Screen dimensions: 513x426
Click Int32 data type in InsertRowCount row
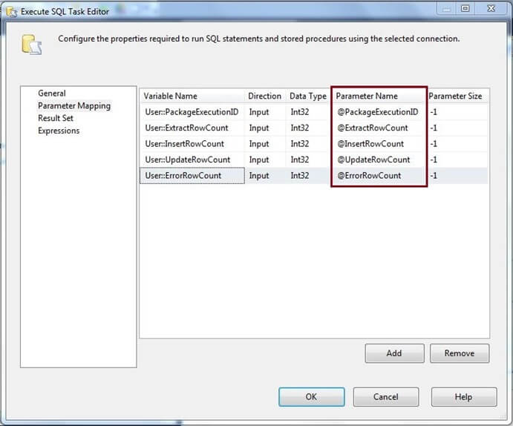308,144
